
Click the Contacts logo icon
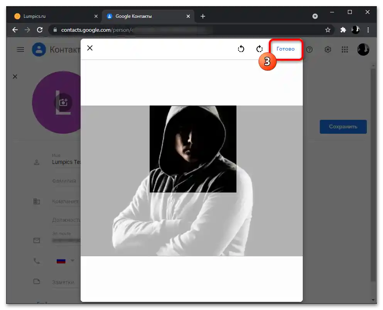tap(39, 49)
